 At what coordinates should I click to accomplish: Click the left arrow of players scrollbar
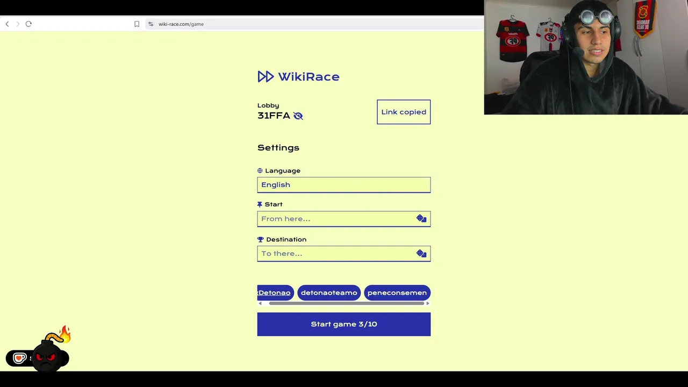click(260, 303)
